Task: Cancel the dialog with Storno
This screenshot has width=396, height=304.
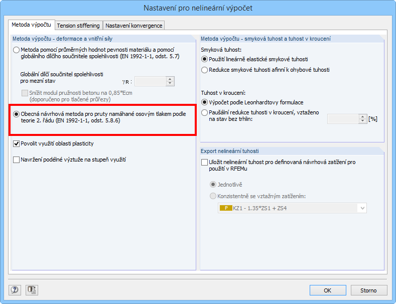Action: click(x=368, y=290)
